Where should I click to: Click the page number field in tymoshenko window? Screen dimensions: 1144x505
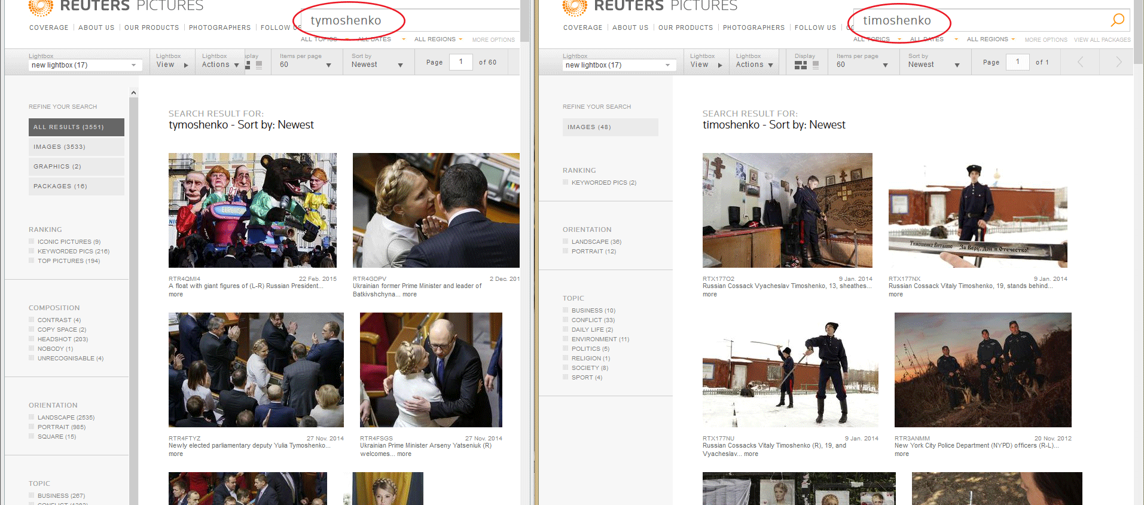pos(460,62)
